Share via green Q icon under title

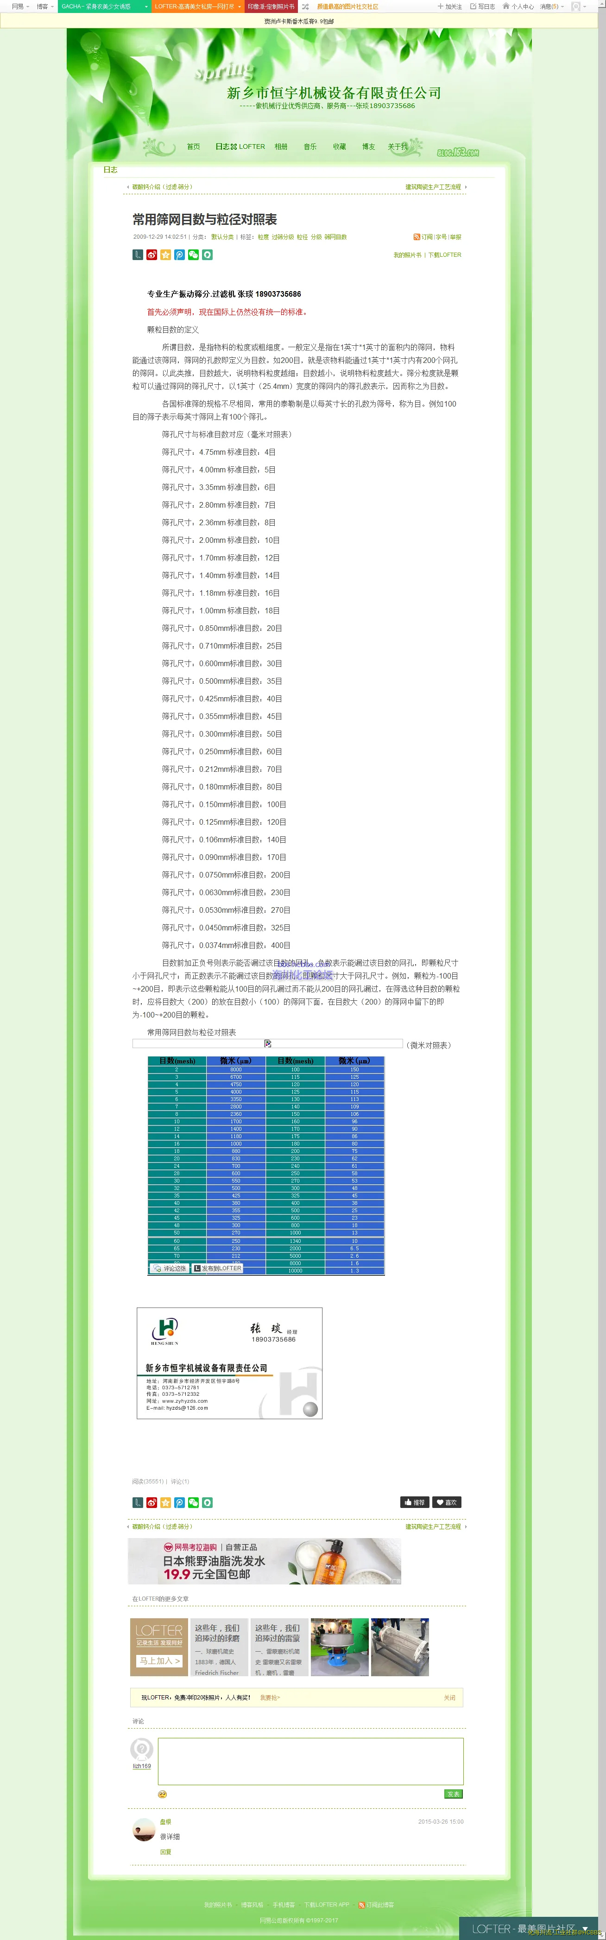[207, 254]
